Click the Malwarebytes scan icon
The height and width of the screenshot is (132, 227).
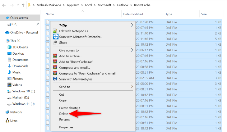(55, 79)
